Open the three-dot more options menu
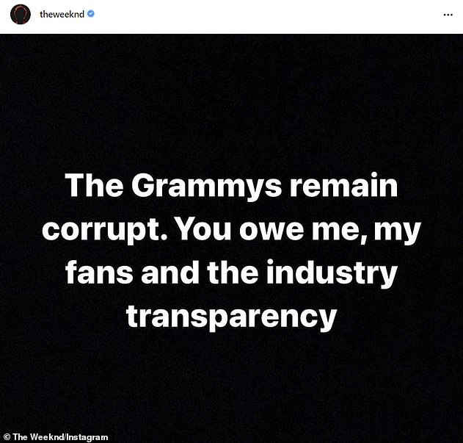Image resolution: width=463 pixels, height=443 pixels. [448, 14]
